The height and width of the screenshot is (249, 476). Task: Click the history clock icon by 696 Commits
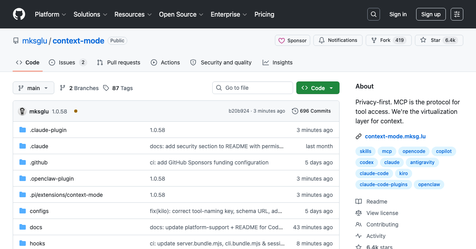click(x=295, y=111)
